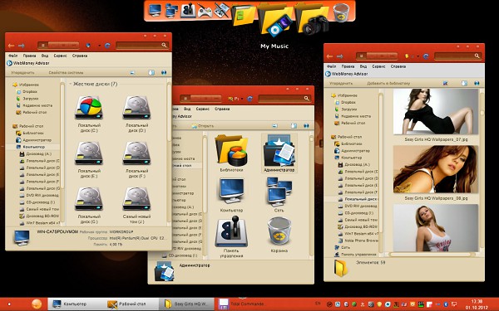Screen dimensions: 499x311
Task: Click WebMoney Advisor in Computer window
Action: coord(28,63)
